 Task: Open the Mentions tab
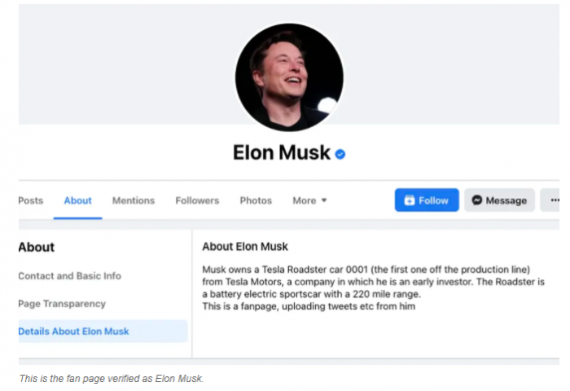(x=134, y=200)
